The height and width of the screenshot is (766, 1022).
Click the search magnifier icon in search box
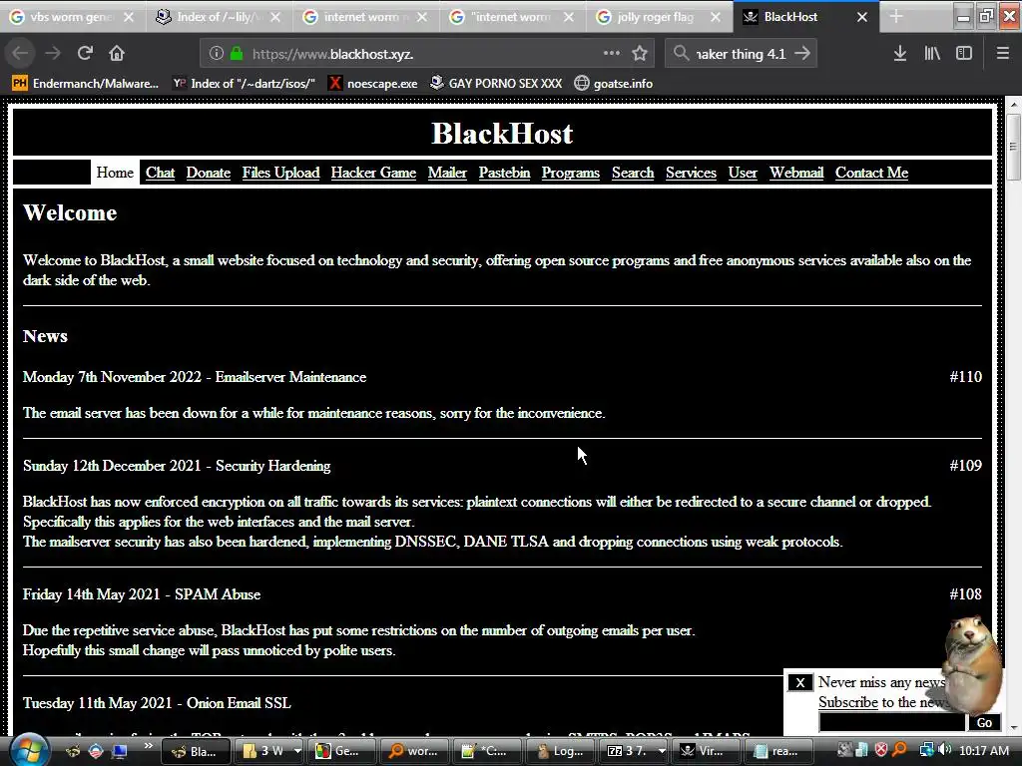pyautogui.click(x=681, y=54)
